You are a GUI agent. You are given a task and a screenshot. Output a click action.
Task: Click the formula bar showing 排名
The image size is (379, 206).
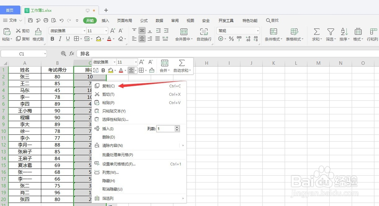[227, 54]
